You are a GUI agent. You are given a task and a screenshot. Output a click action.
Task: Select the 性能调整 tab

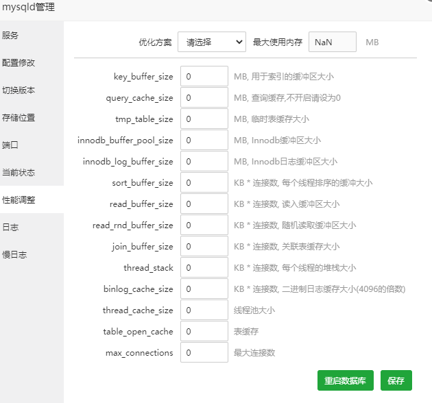(x=32, y=199)
